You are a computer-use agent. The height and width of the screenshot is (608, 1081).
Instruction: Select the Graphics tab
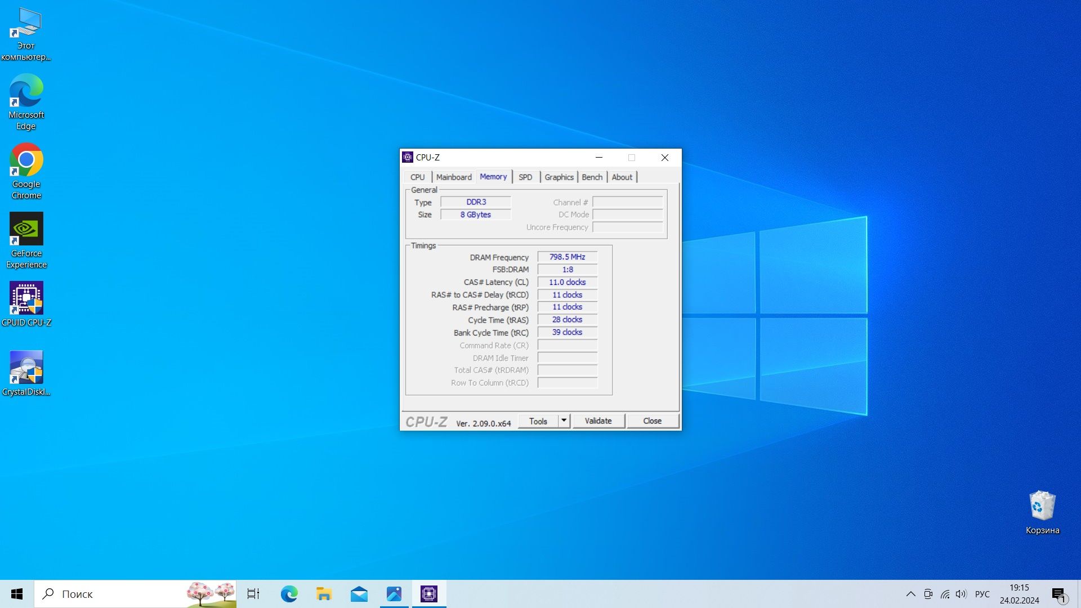coord(559,177)
